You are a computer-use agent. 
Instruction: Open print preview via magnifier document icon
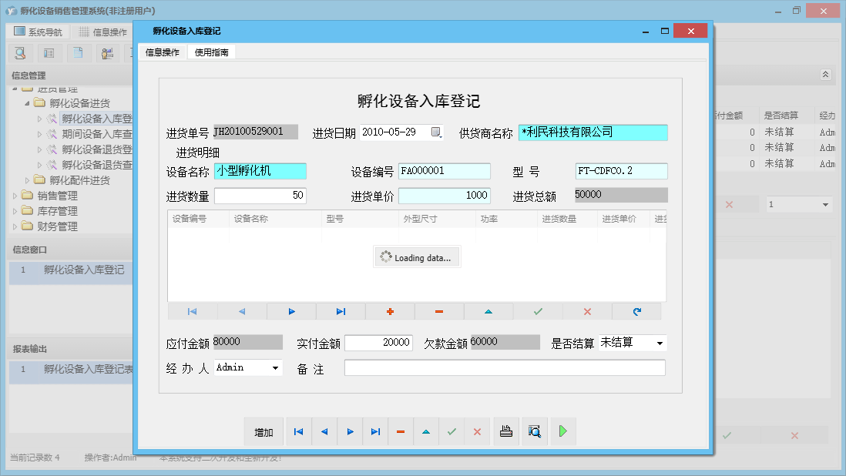tap(534, 431)
